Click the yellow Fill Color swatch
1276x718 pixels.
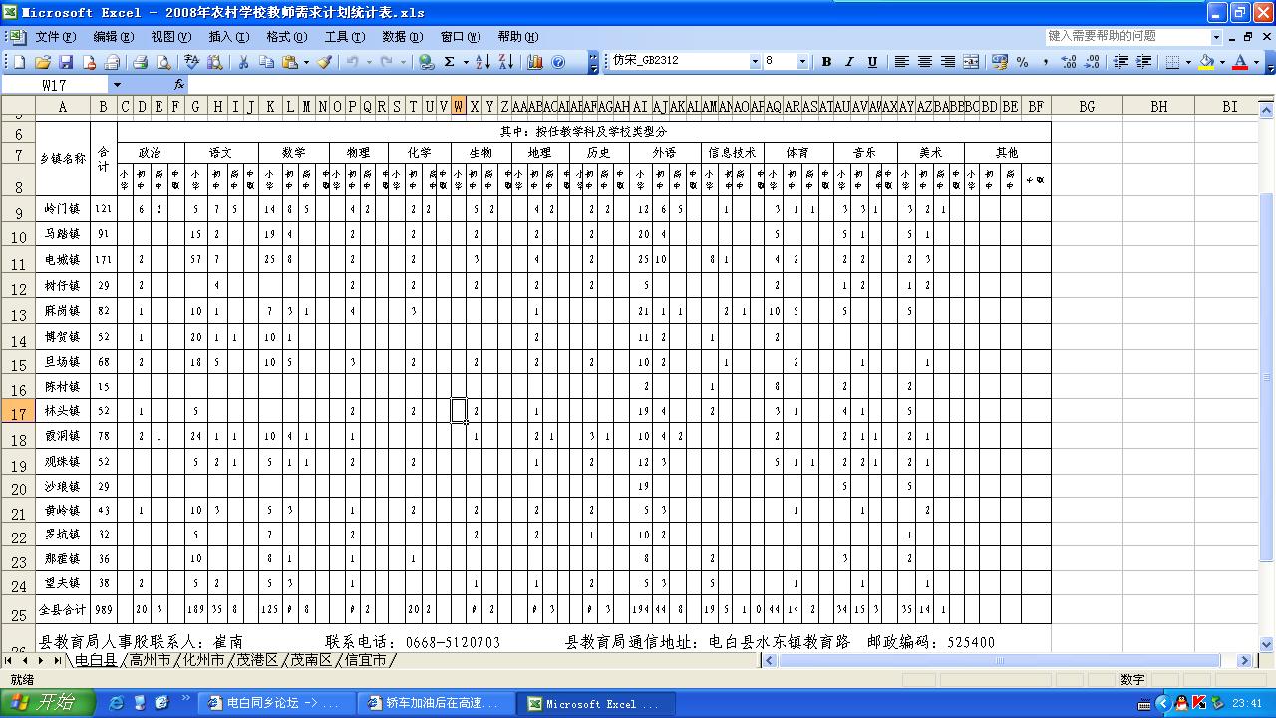click(x=1206, y=62)
